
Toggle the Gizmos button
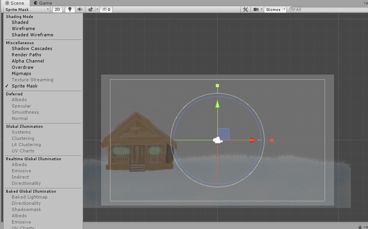[x=273, y=9]
